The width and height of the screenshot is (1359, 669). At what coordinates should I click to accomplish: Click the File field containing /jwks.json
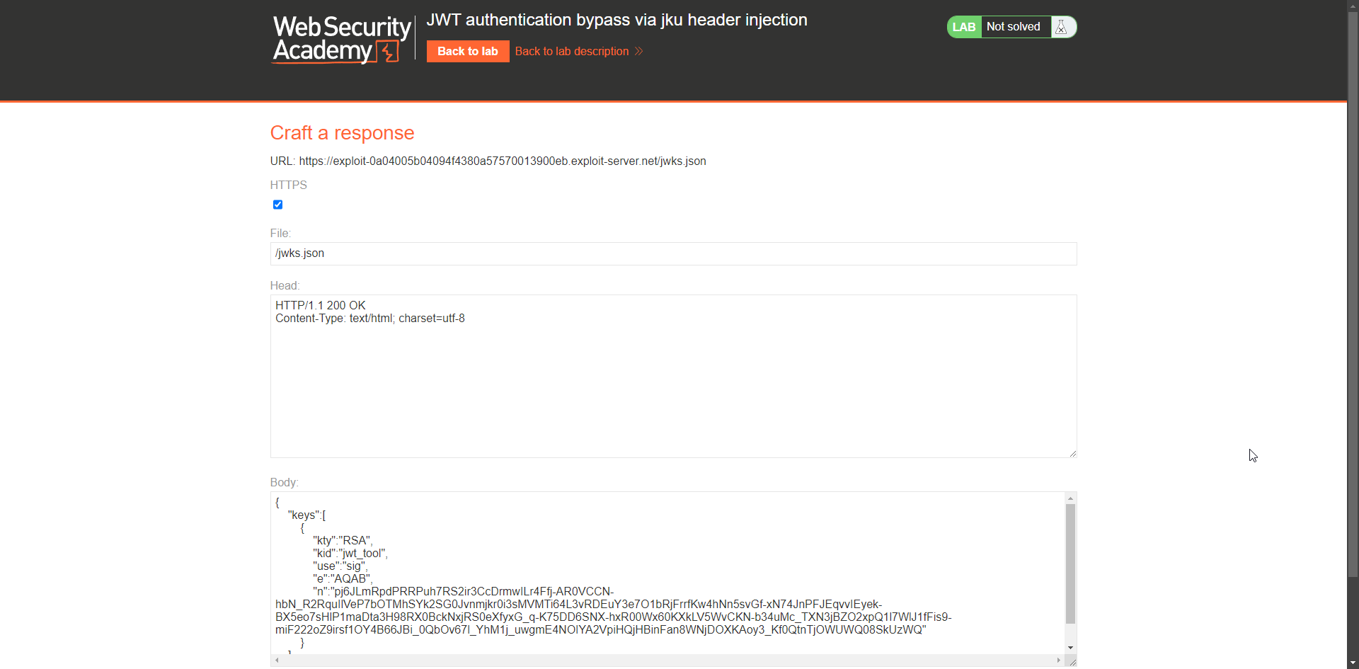coord(673,253)
